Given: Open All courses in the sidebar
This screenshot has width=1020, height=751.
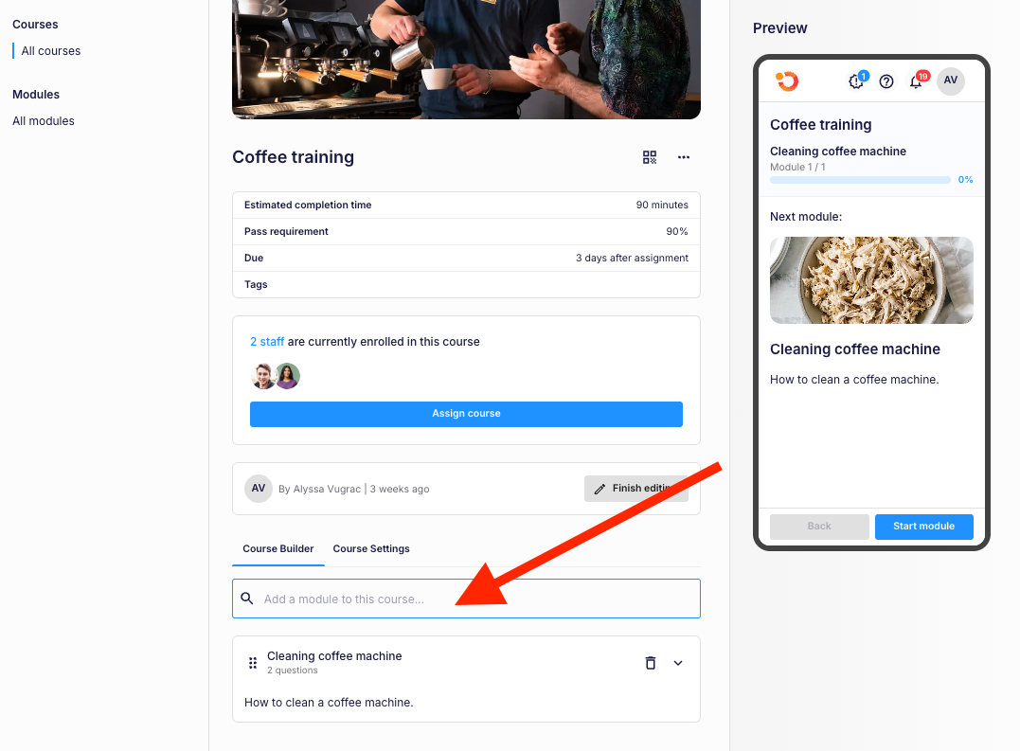Looking at the screenshot, I should coord(51,51).
